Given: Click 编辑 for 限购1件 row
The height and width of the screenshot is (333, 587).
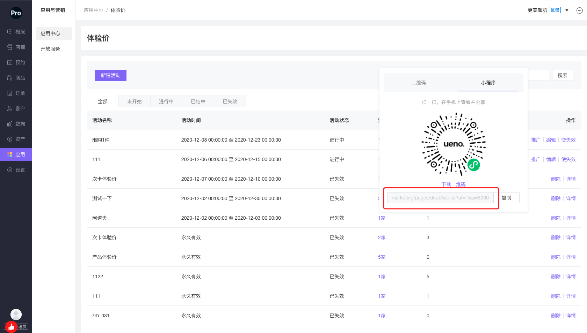Looking at the screenshot, I should pyautogui.click(x=551, y=140).
